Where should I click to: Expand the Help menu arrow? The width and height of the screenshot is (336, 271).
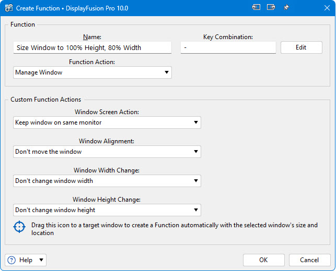pos(41,260)
